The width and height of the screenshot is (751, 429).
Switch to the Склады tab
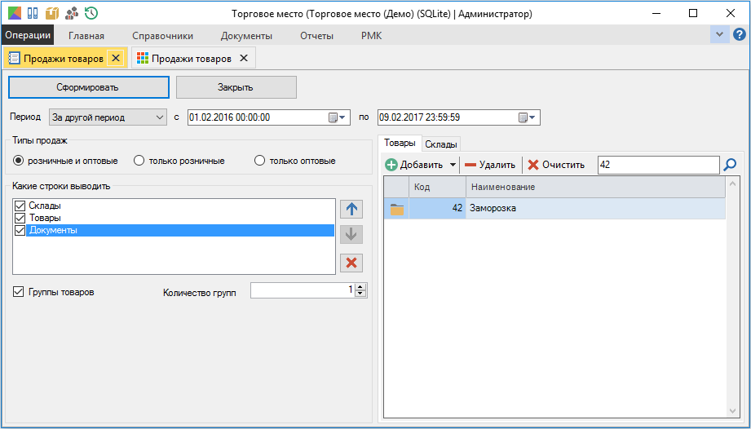[x=441, y=144]
